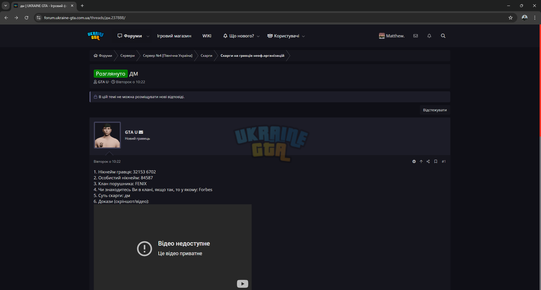Image resolution: width=541 pixels, height=290 pixels.
Task: Reload the page with the refresh icon
Action: 26,18
